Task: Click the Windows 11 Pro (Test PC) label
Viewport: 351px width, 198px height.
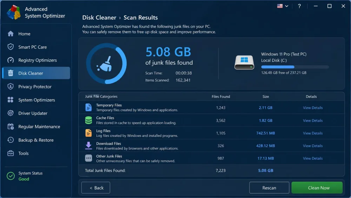Action: [284, 54]
